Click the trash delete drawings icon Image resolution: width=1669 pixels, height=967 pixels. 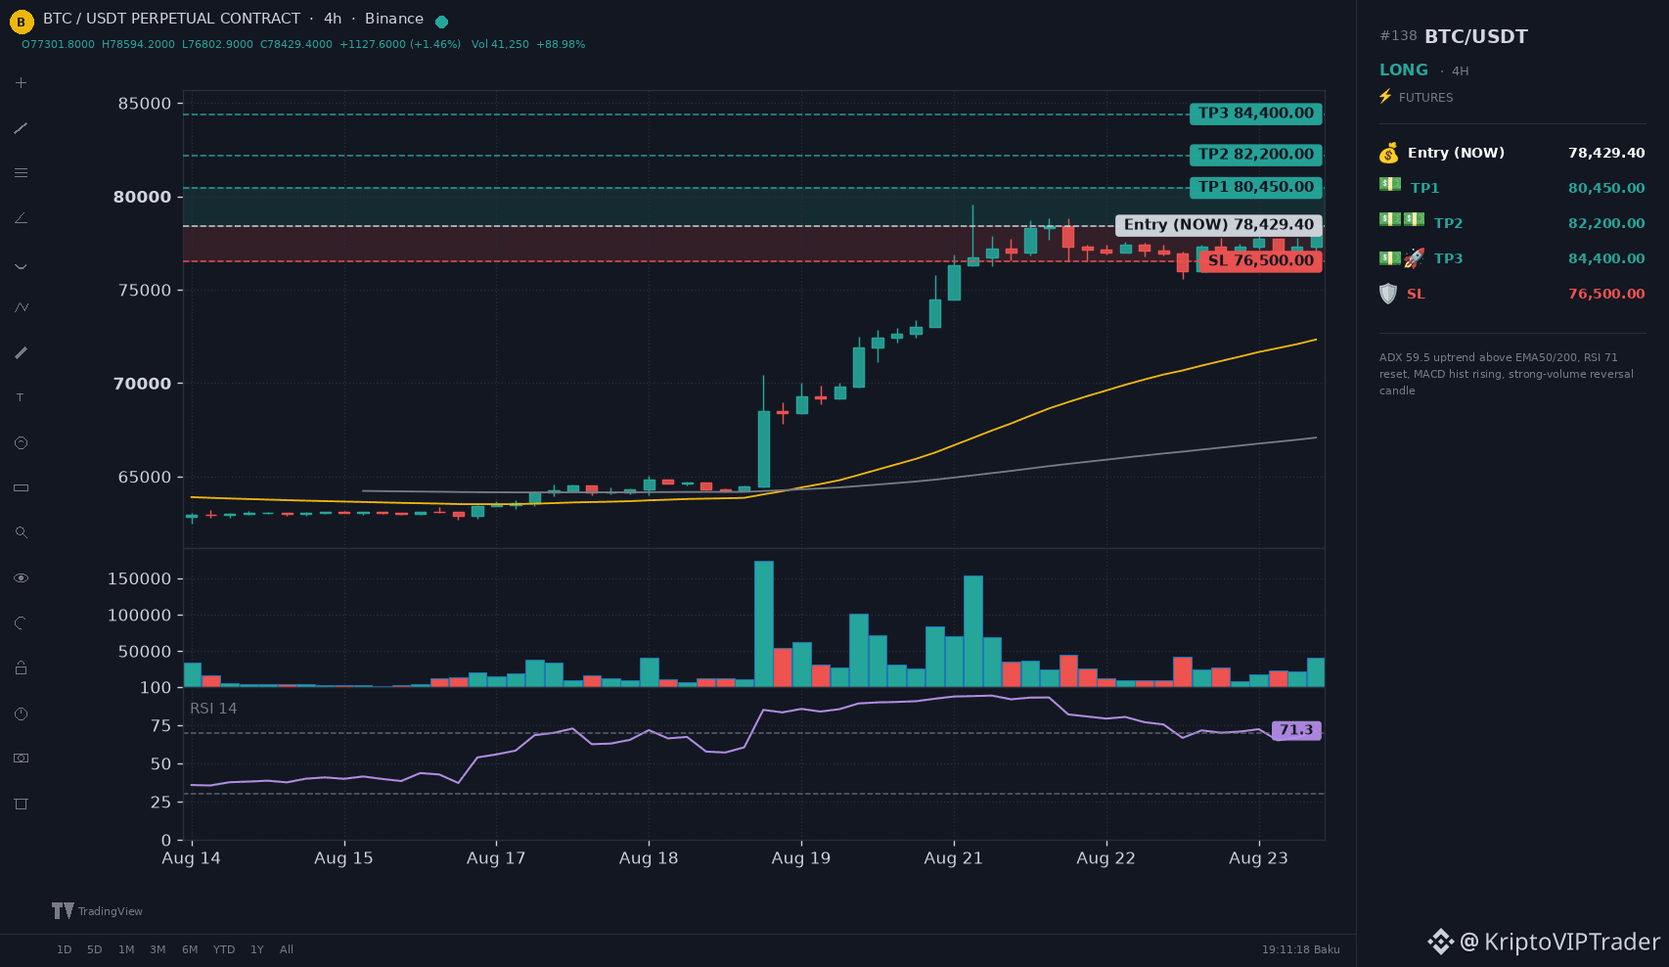(21, 804)
